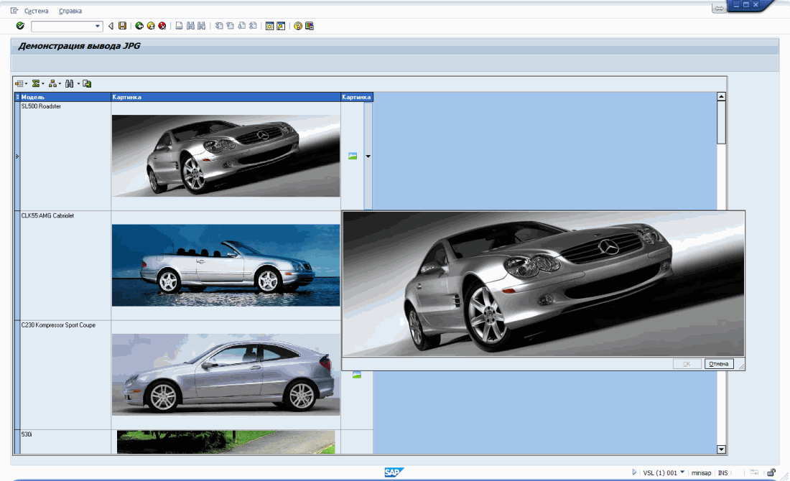
Task: Open the yellow Help question mark icon
Action: click(x=298, y=26)
